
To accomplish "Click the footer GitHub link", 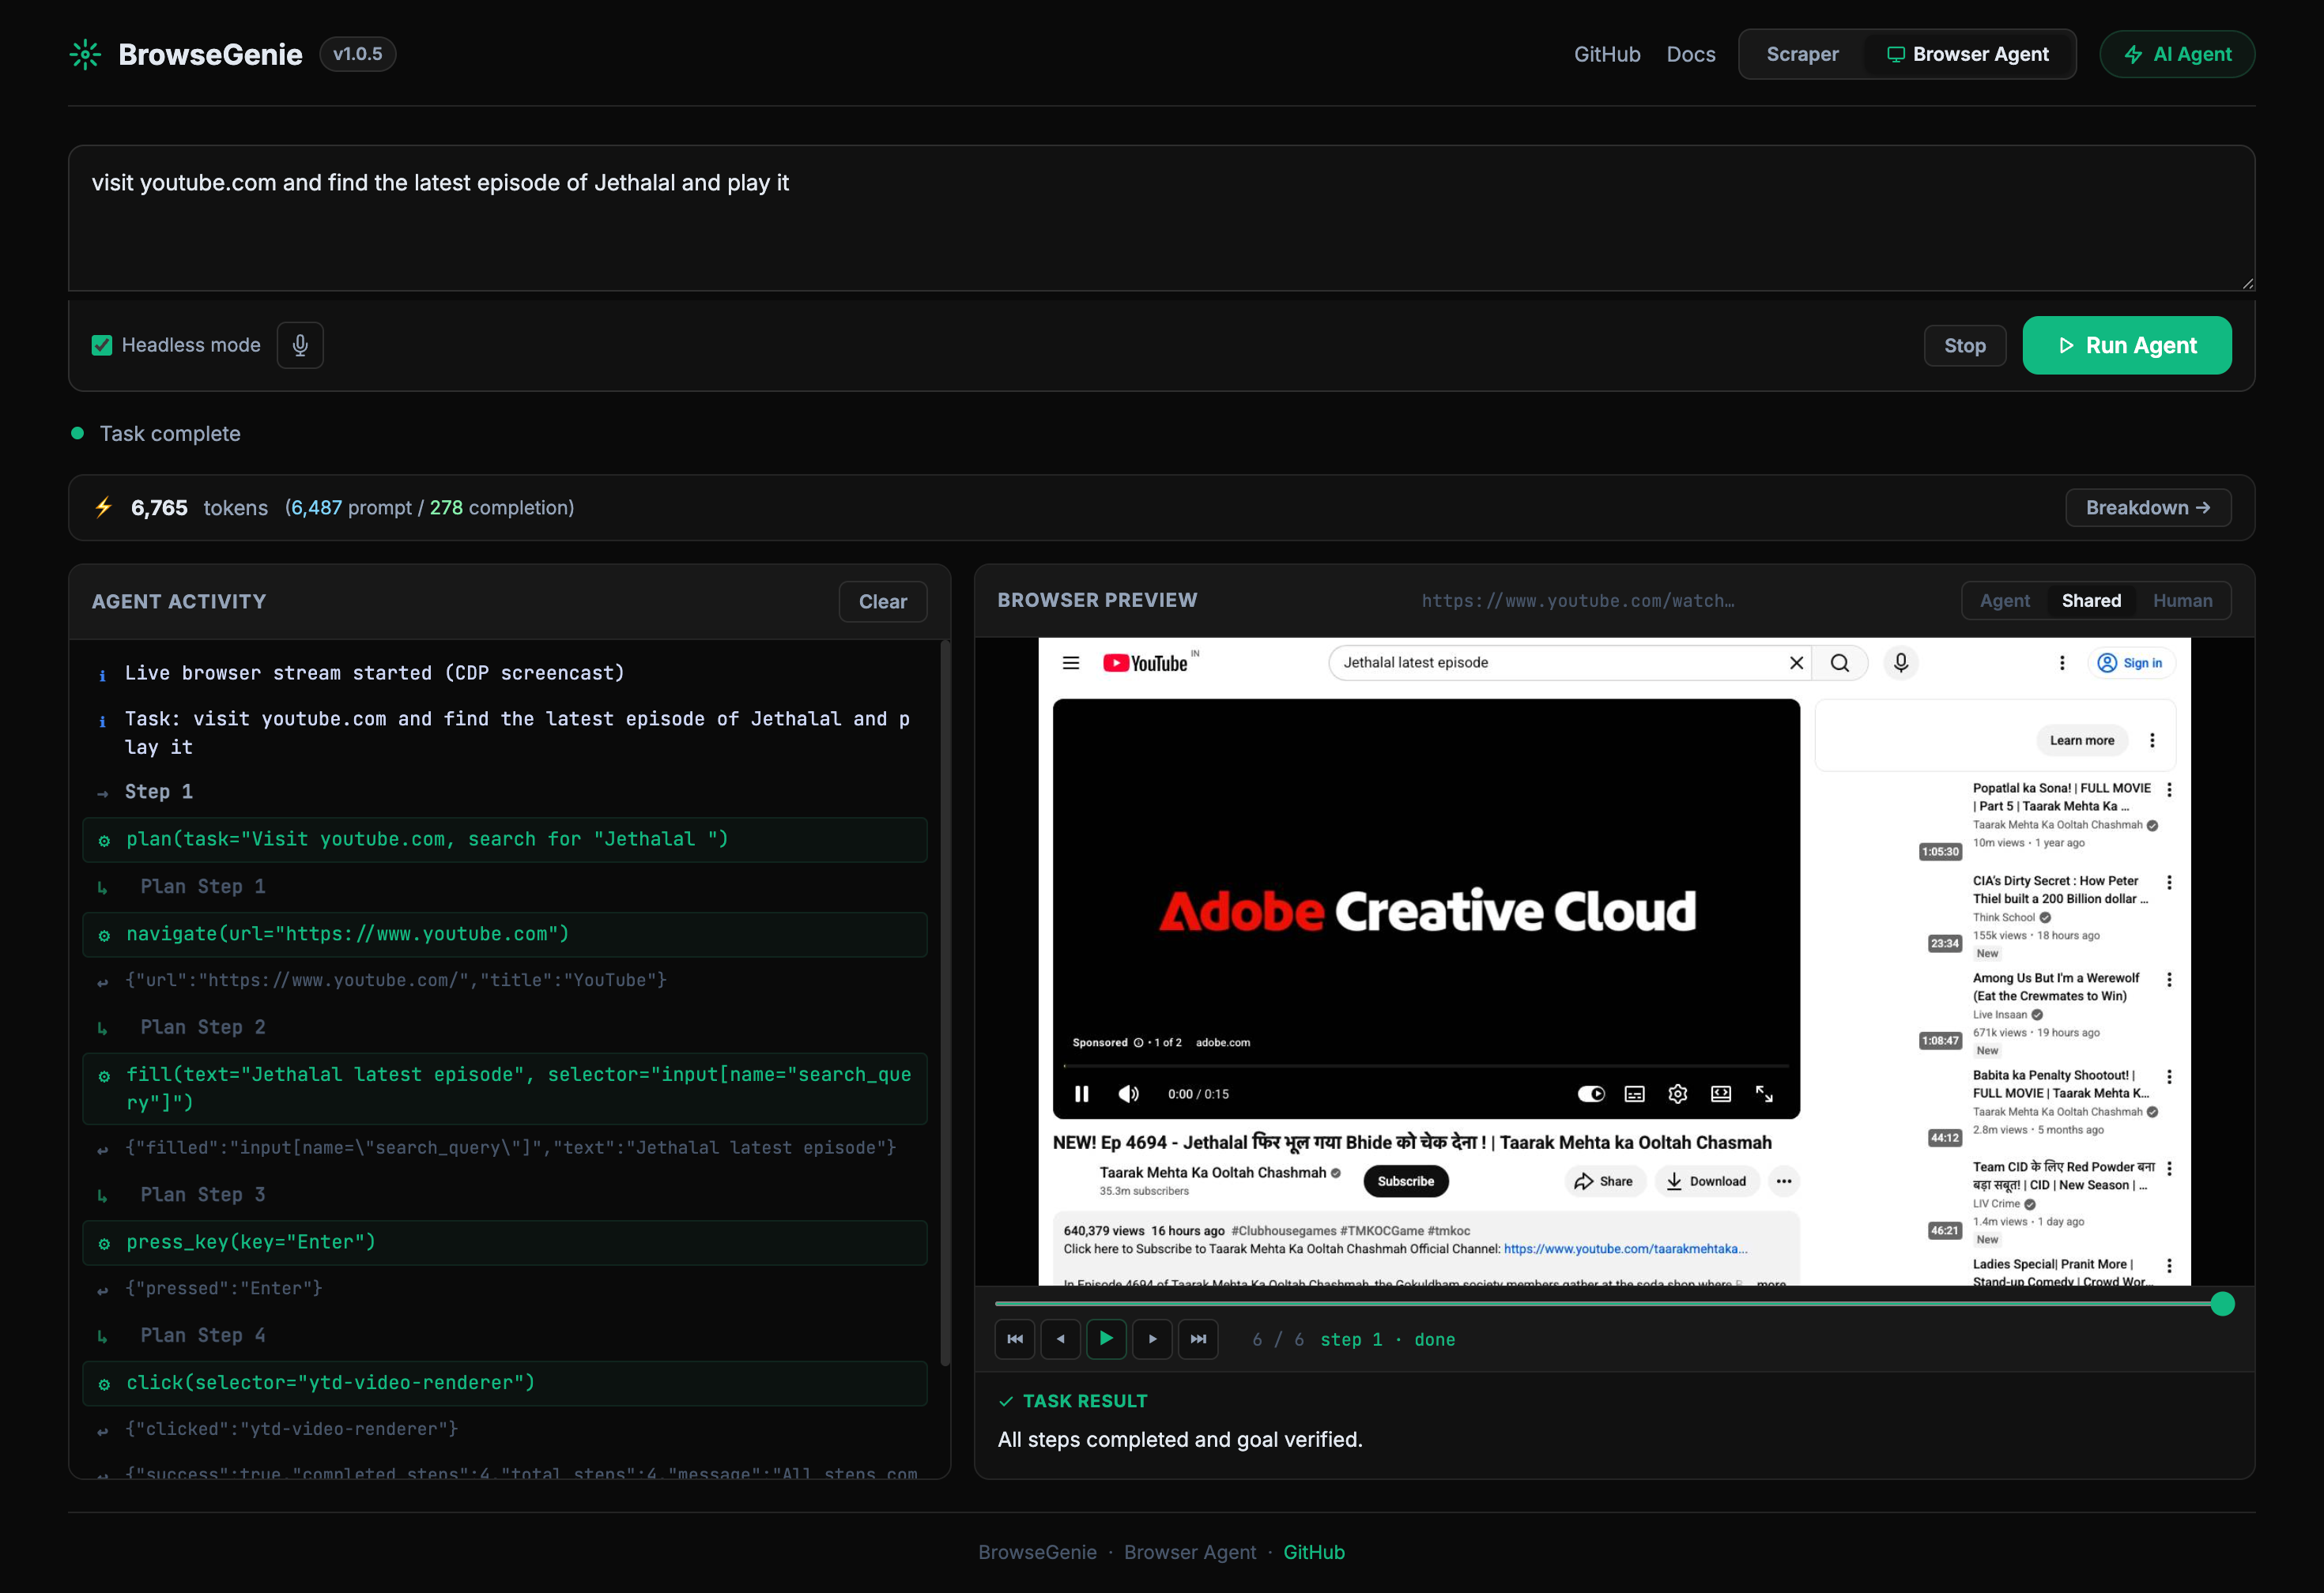I will [x=1313, y=1552].
